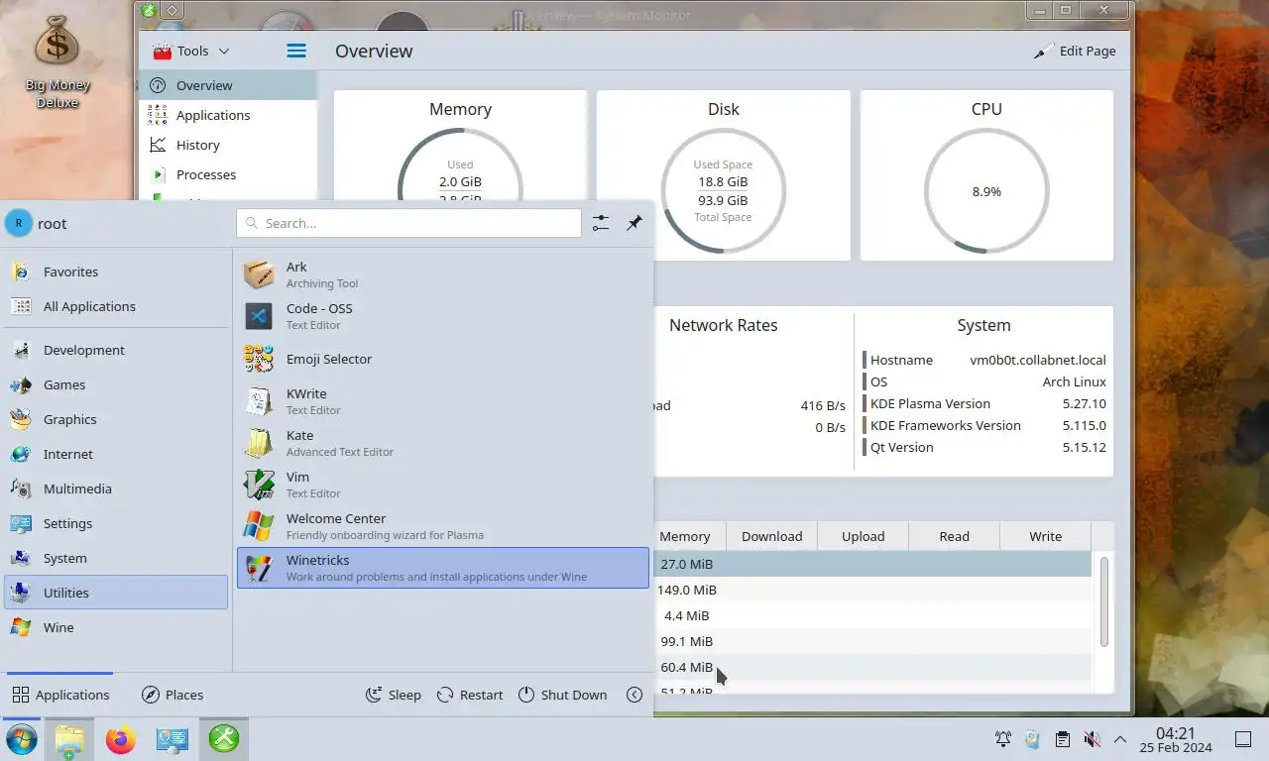Open History page in System Monitor
This screenshot has height=761, width=1269.
(228, 145)
